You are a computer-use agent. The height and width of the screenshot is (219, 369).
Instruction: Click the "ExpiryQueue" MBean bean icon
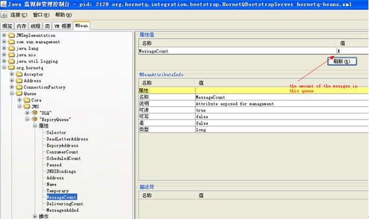click(34, 119)
